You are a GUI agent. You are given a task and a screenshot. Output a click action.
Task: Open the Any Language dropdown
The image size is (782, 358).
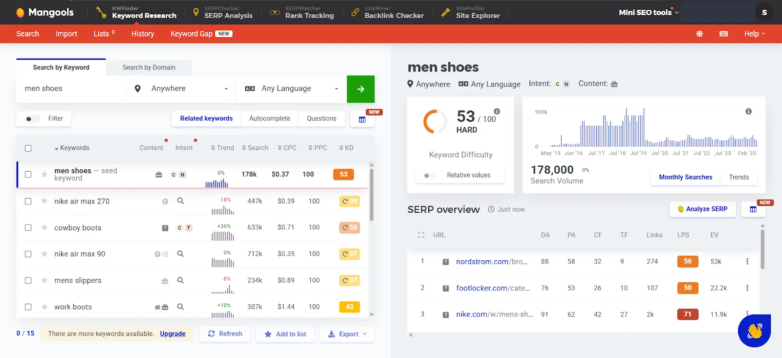tap(292, 89)
